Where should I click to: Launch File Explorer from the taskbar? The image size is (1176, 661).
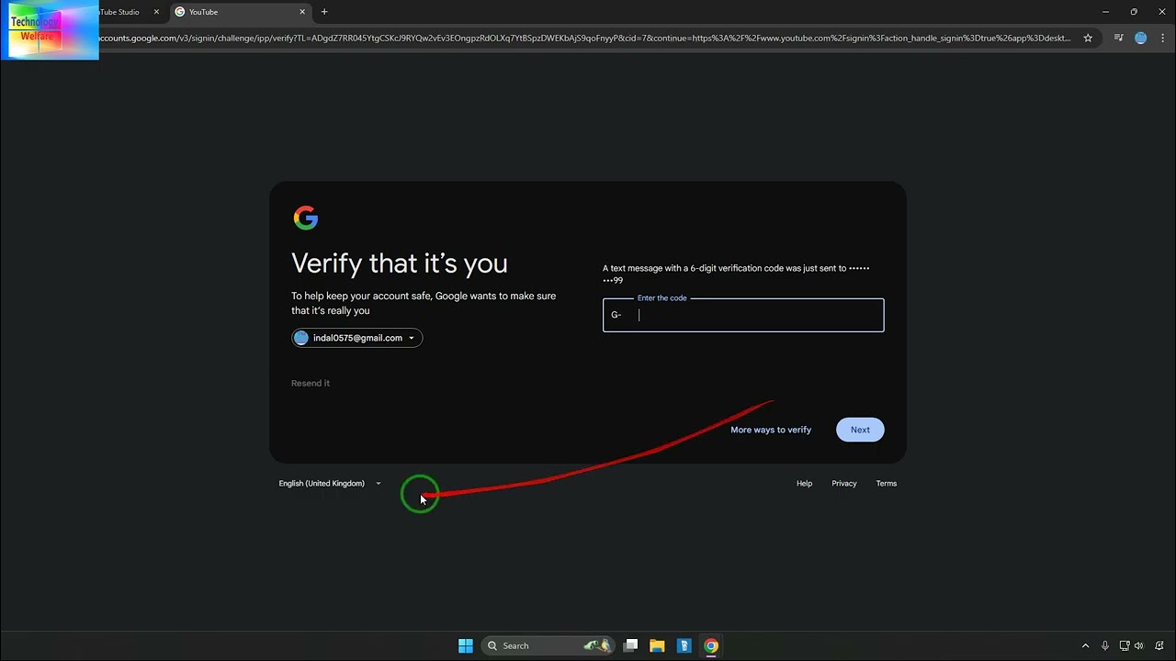tap(657, 645)
